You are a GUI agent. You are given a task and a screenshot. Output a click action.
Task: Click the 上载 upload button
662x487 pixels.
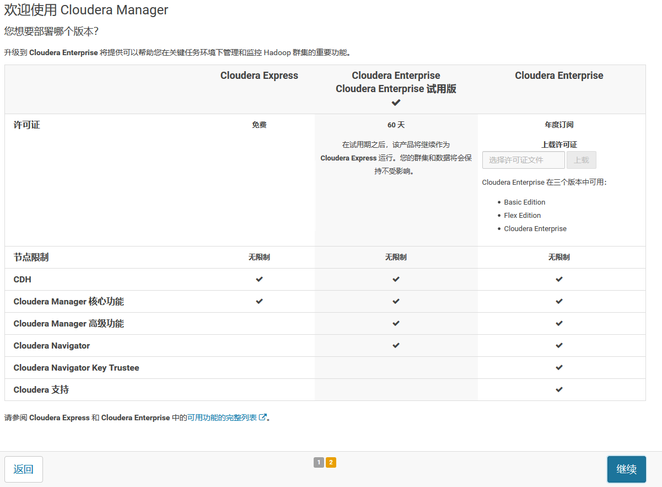582,160
